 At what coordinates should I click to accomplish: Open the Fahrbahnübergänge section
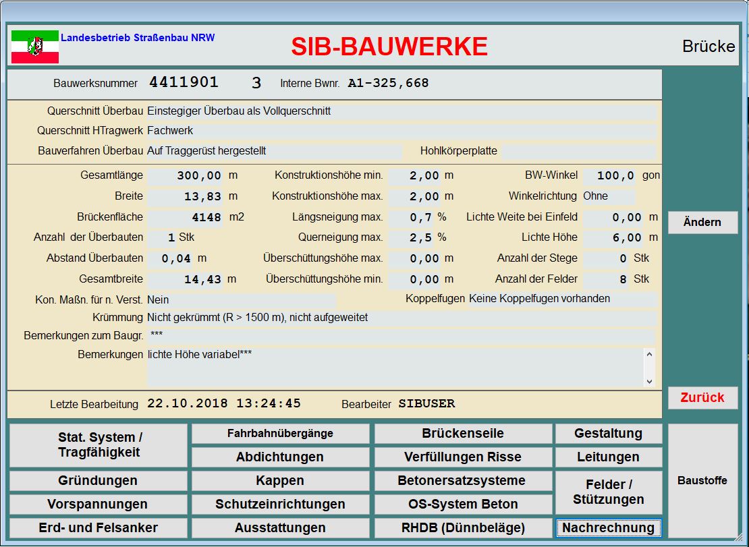click(x=281, y=434)
